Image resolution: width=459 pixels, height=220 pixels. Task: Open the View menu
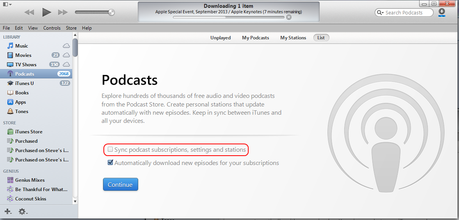click(x=33, y=28)
